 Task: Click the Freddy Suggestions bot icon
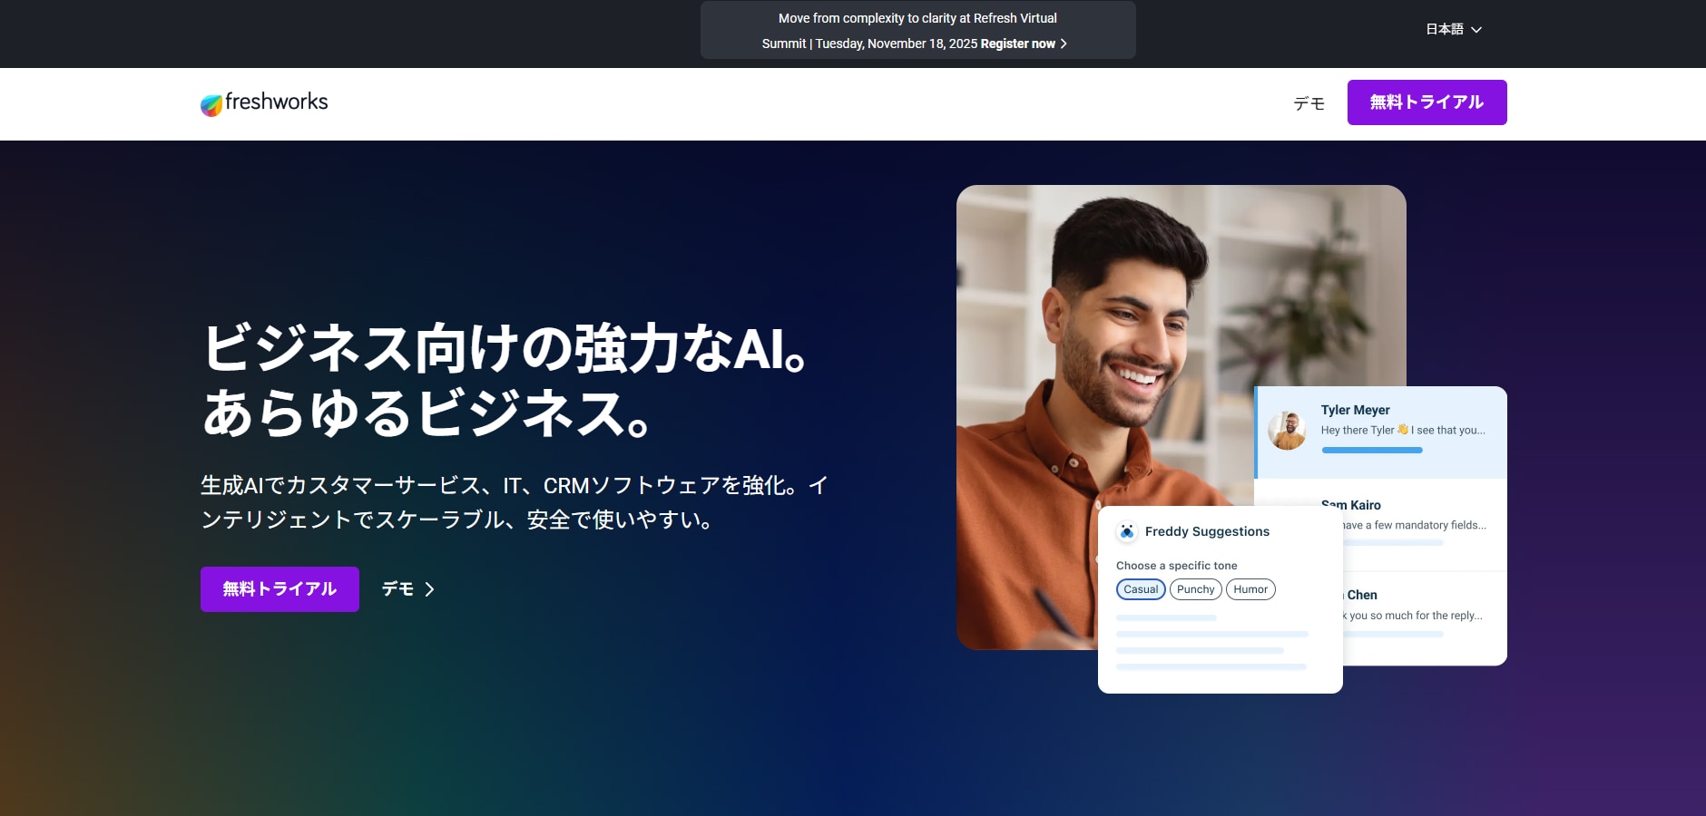coord(1127,532)
